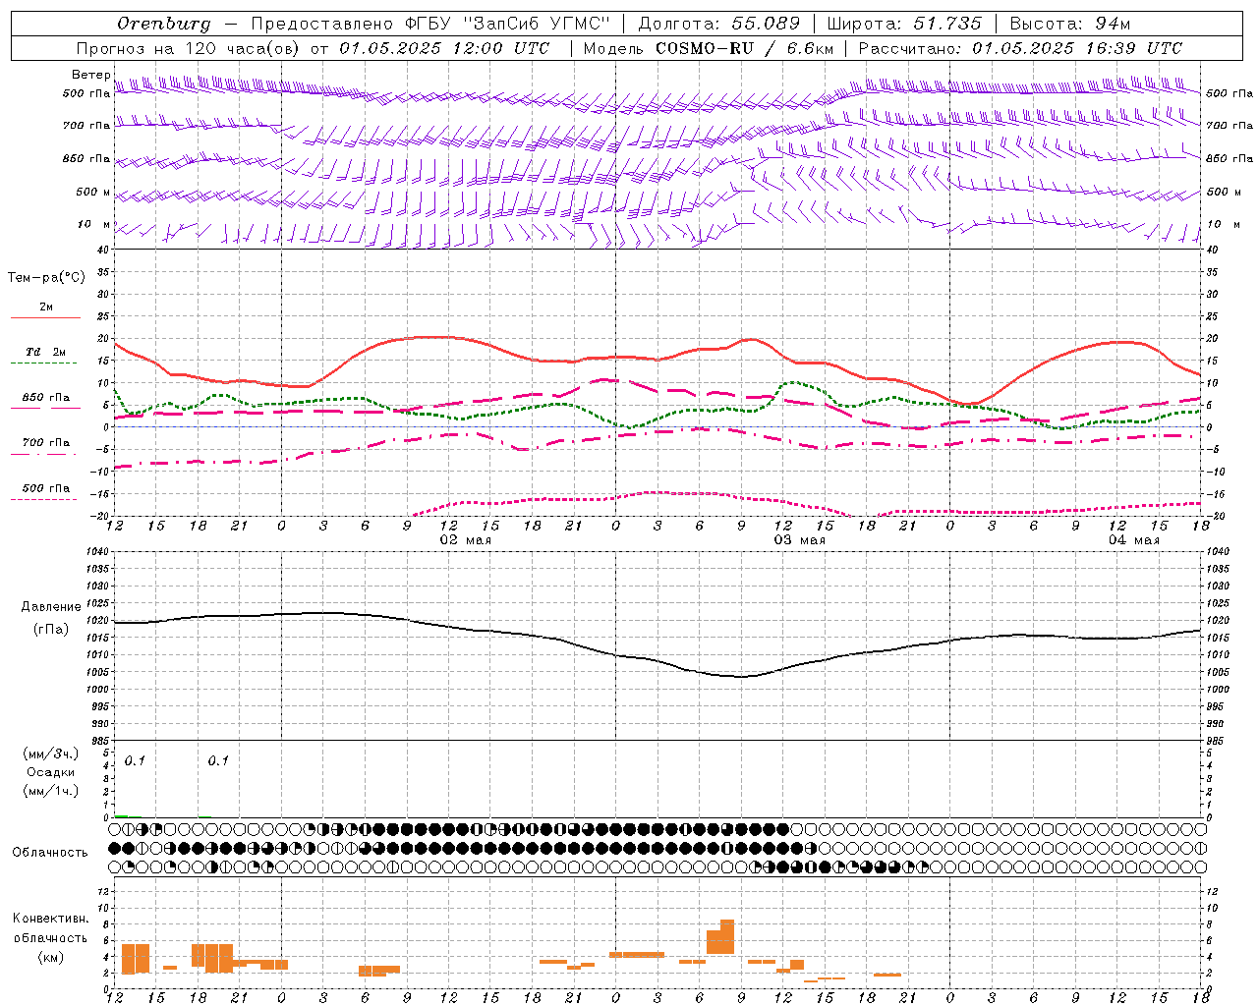Click the "(мм/3ч.)" precipitation unit label
This screenshot has height=1006, width=1258.
[51, 754]
